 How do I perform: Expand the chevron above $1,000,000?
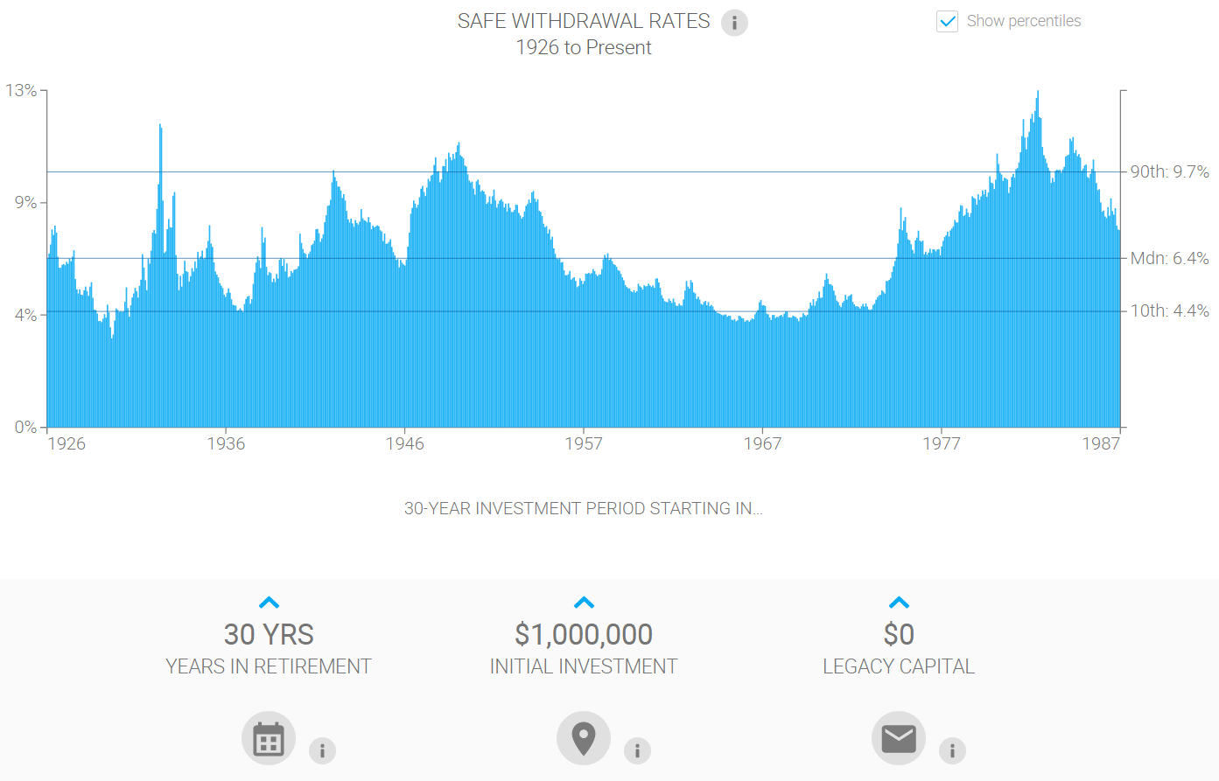click(x=584, y=603)
